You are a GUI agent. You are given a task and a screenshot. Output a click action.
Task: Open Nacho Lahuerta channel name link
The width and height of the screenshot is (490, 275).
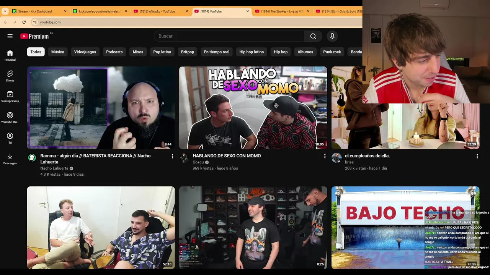[54, 168]
